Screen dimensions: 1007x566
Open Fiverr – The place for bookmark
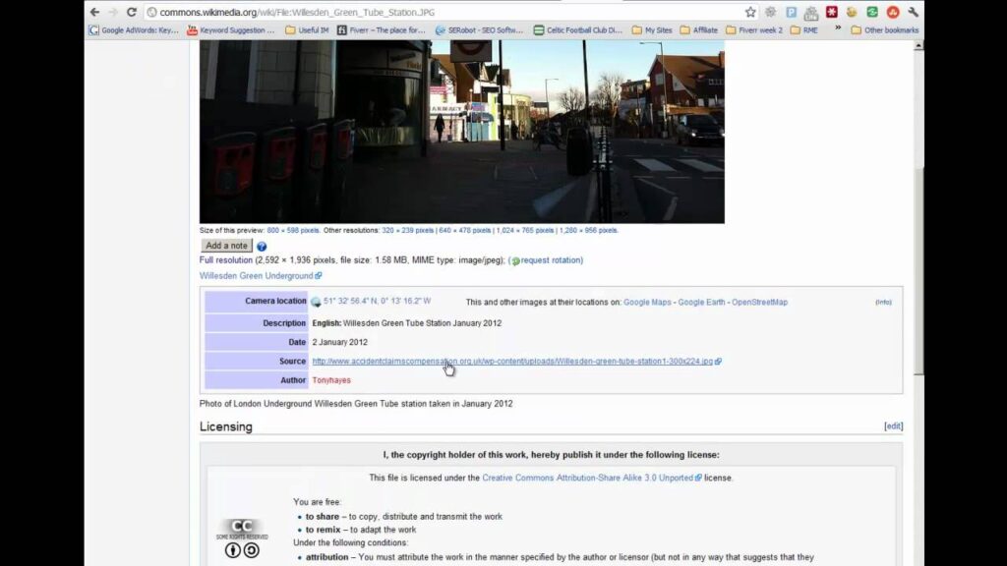click(x=382, y=30)
